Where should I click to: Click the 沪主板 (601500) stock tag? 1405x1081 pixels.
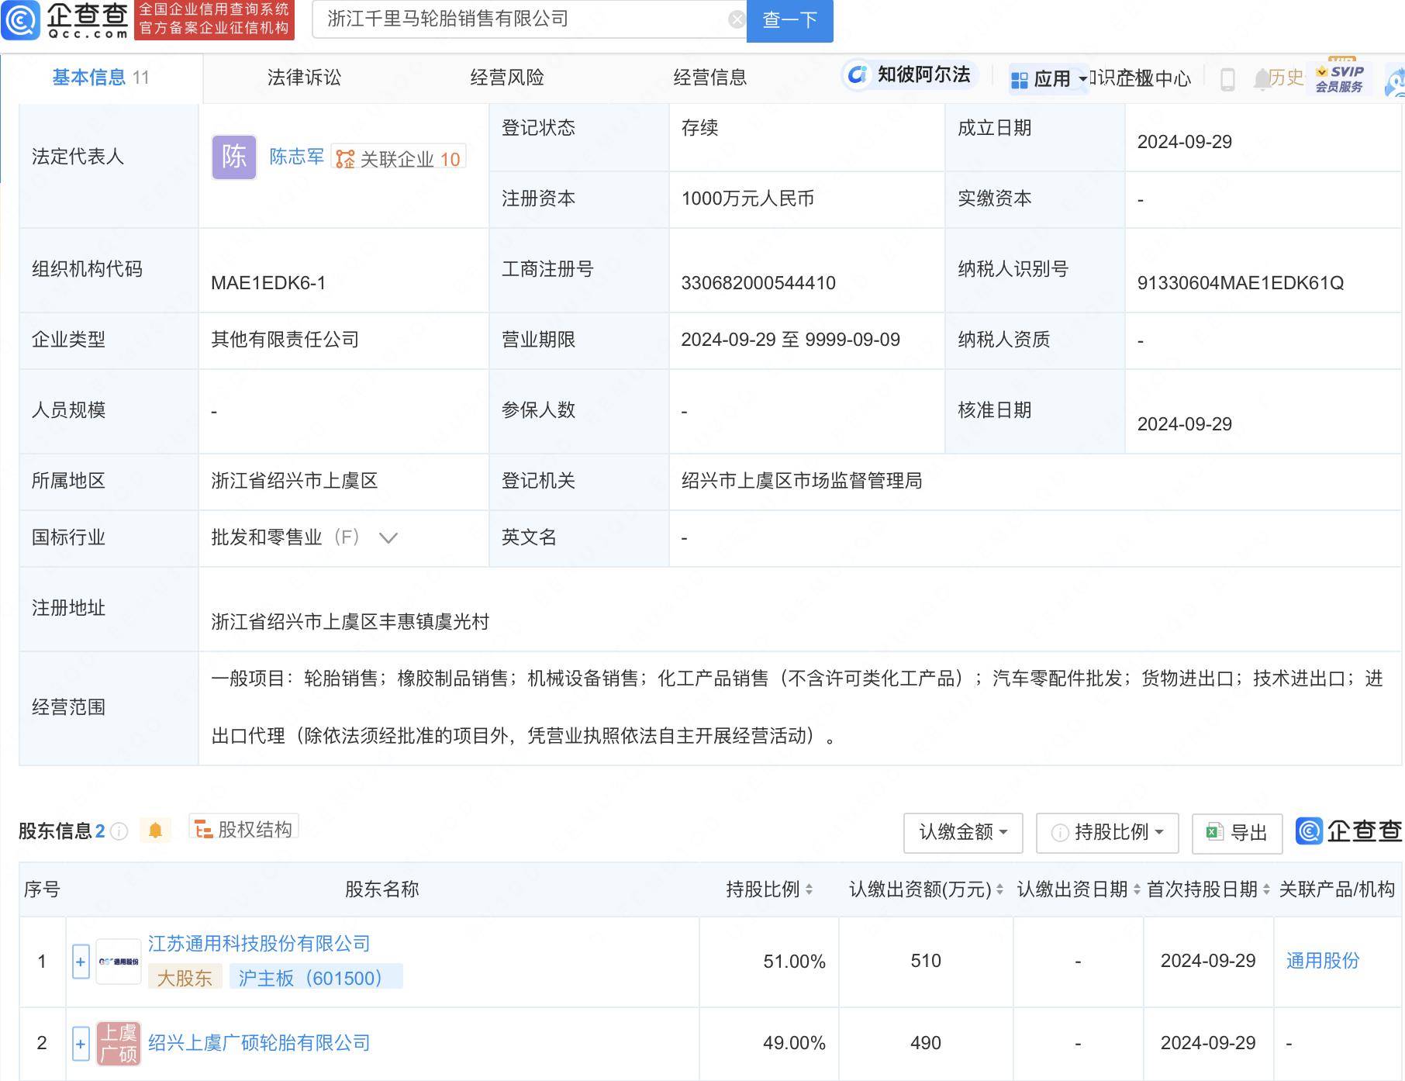coord(316,977)
